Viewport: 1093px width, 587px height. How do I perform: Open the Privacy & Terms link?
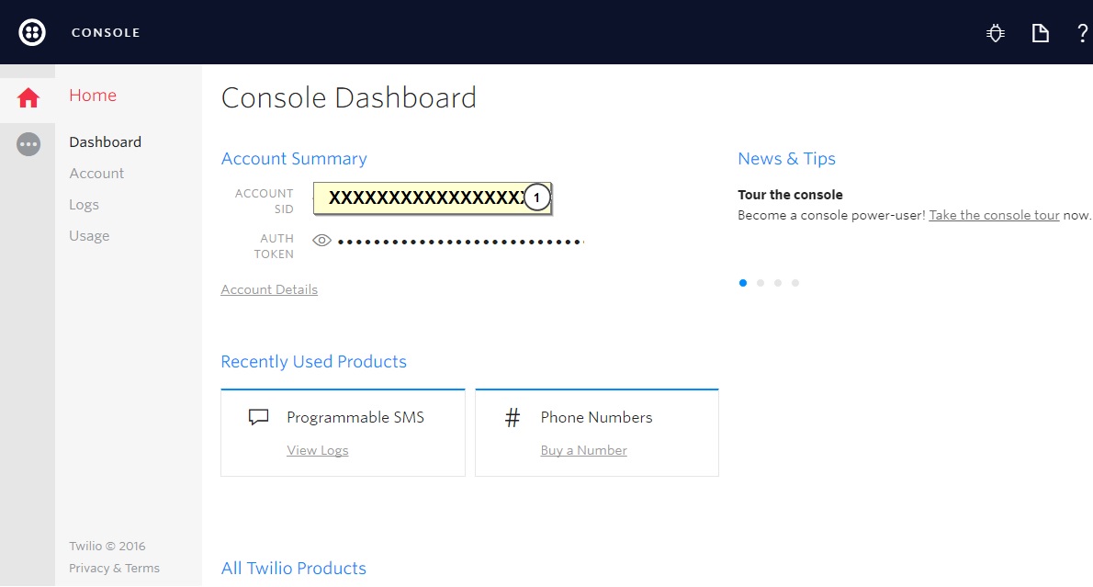(114, 569)
